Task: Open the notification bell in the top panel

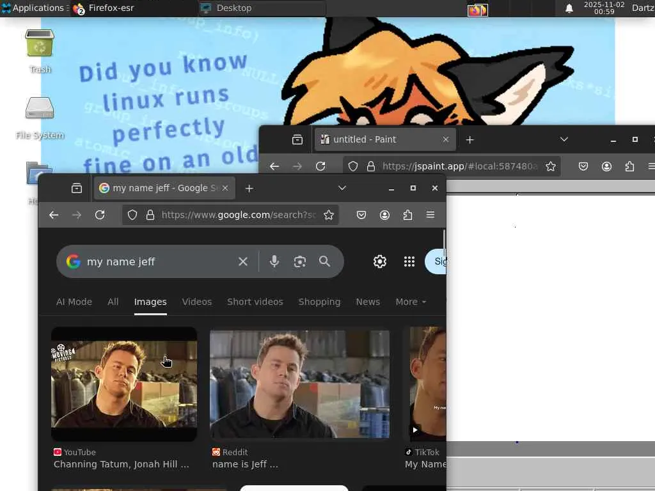Action: [569, 8]
